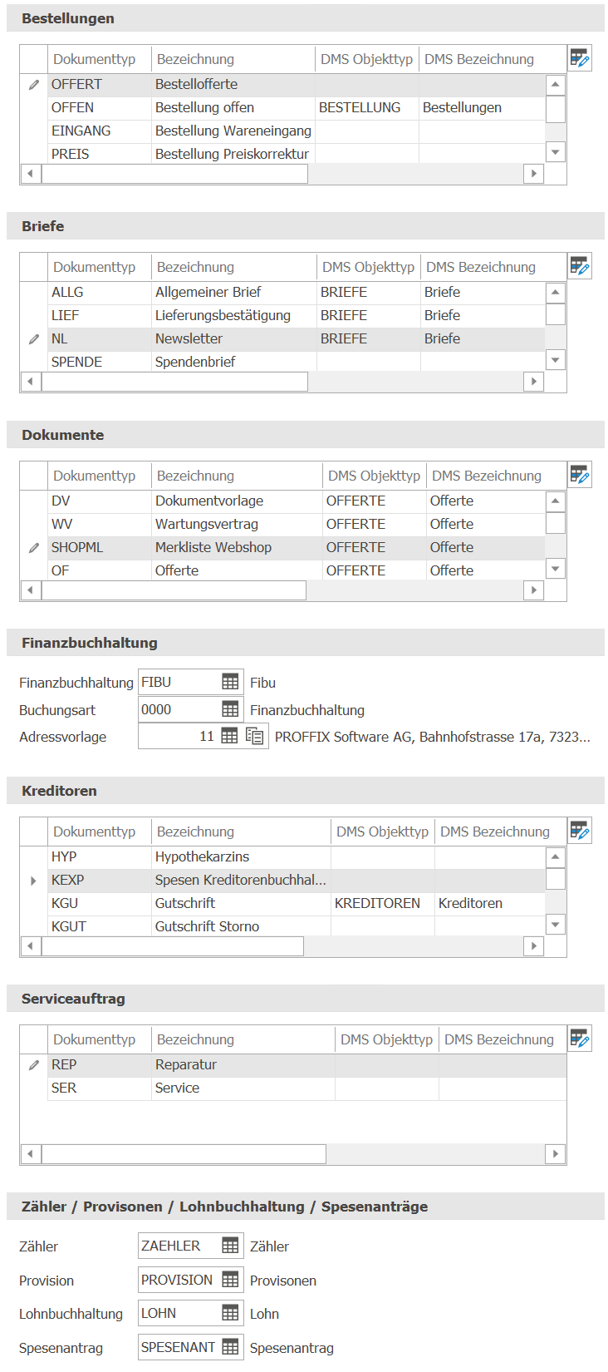This screenshot has height=1372, width=608.
Task: Open table edit icon for Dokumente grid
Action: click(579, 475)
